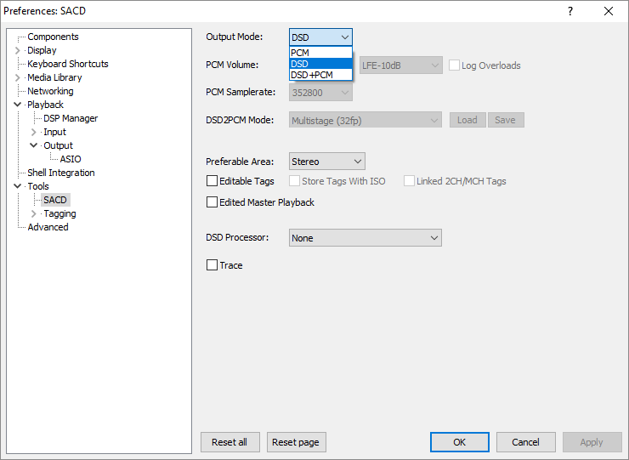629x460 pixels.
Task: Expand the Media Library node
Action: tap(18, 77)
